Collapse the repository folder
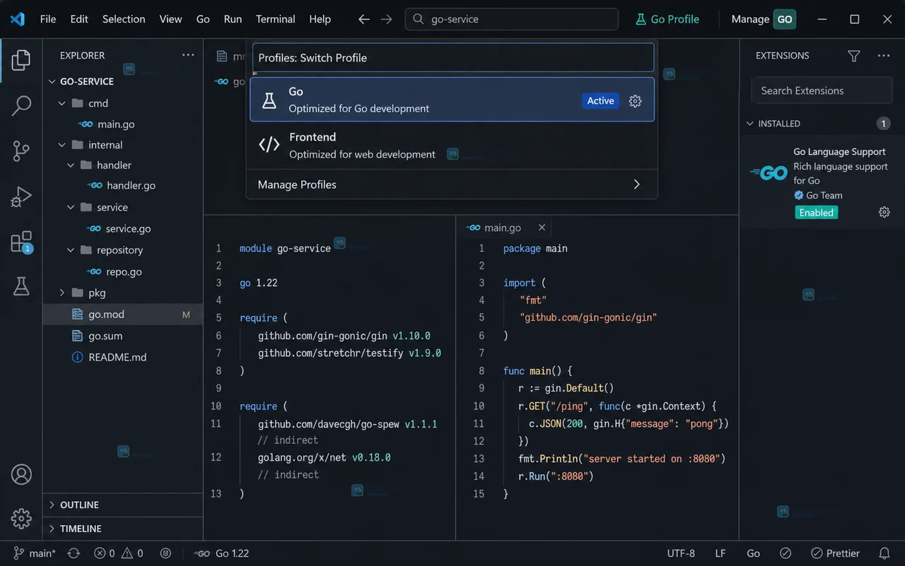Screen dimensions: 905x566 pyautogui.click(x=71, y=250)
